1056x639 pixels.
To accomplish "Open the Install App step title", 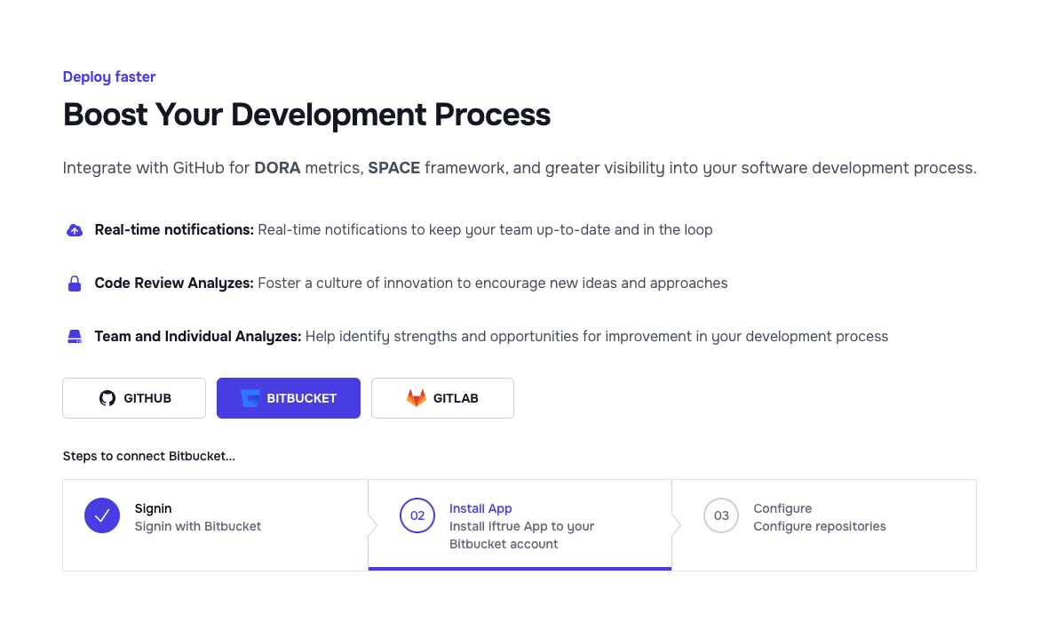I will pos(480,508).
